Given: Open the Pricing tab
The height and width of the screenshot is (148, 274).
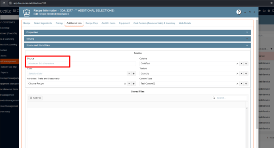Looking at the screenshot, I should 59,23.
